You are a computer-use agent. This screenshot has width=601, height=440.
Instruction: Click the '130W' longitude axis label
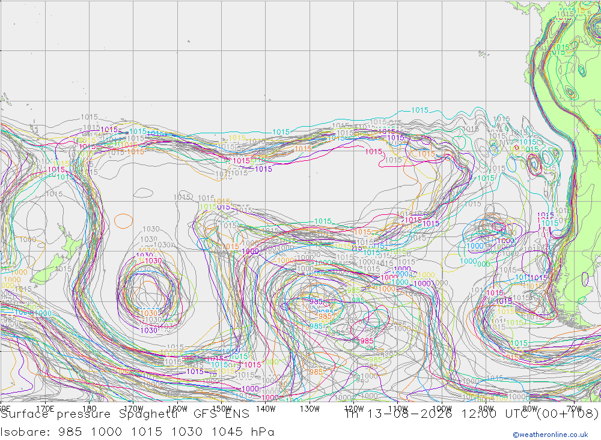click(x=310, y=409)
